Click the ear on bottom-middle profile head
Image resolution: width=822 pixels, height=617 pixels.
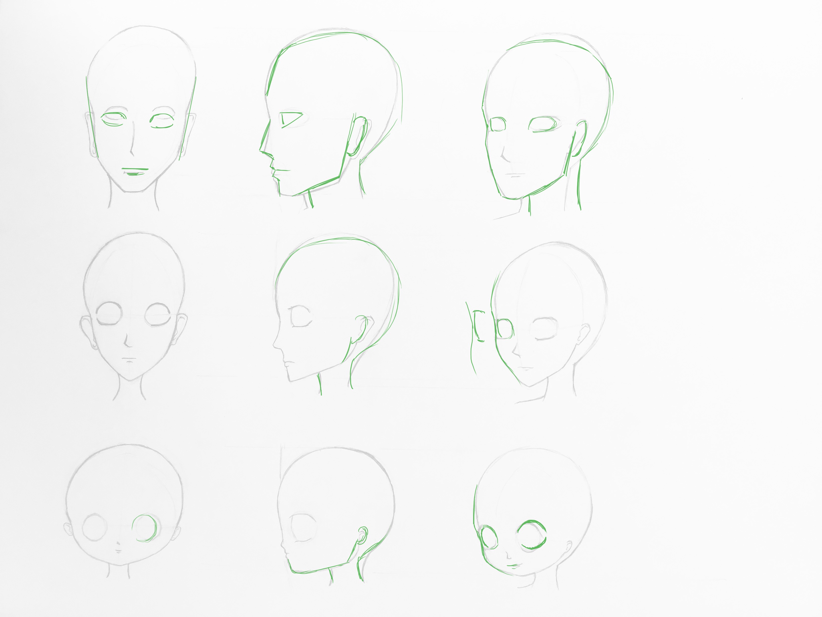(363, 536)
